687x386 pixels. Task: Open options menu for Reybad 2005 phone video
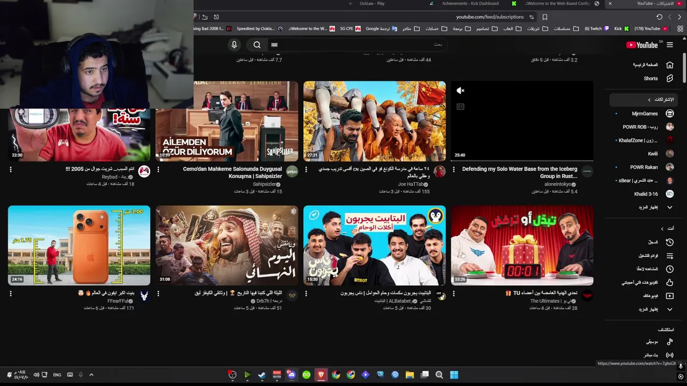(x=11, y=169)
